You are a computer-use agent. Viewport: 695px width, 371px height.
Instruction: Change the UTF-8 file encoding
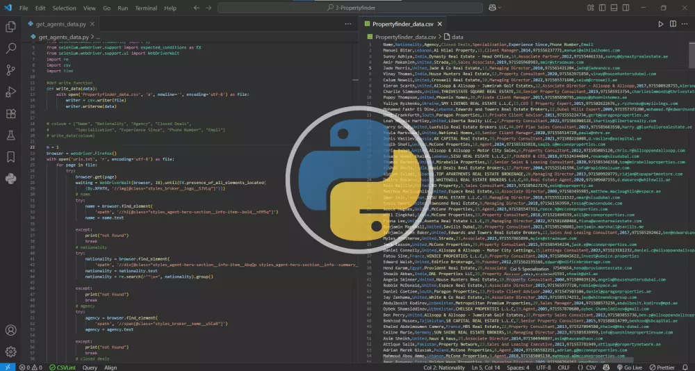click(x=543, y=368)
